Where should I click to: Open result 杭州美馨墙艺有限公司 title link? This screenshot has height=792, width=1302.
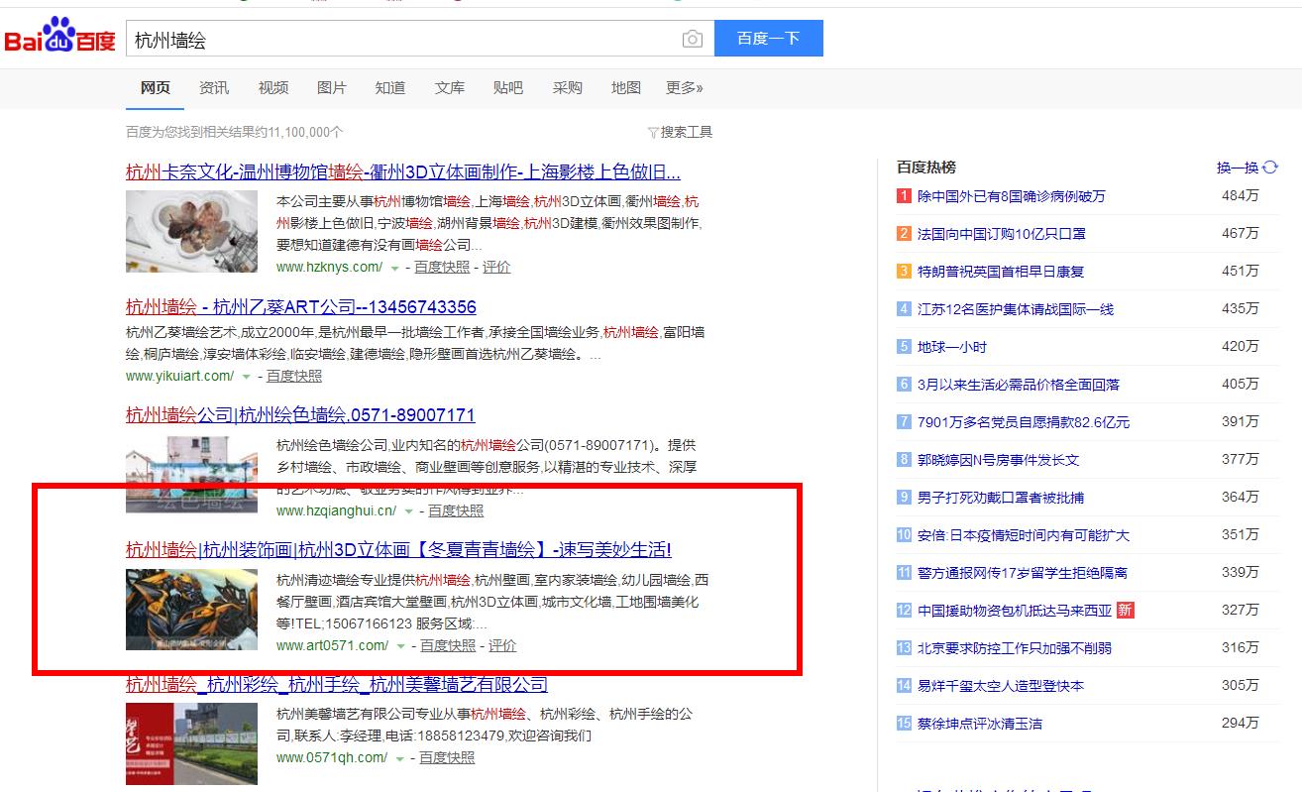pos(337,685)
